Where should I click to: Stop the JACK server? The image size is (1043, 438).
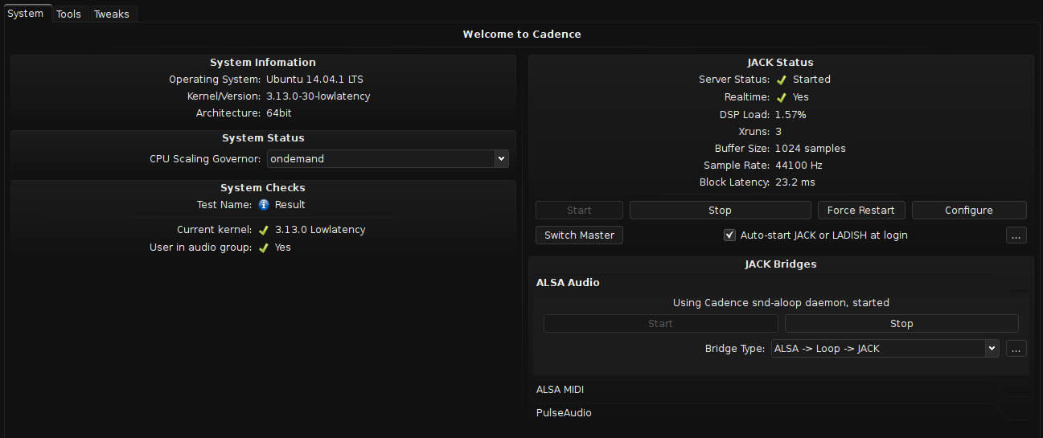pyautogui.click(x=720, y=211)
